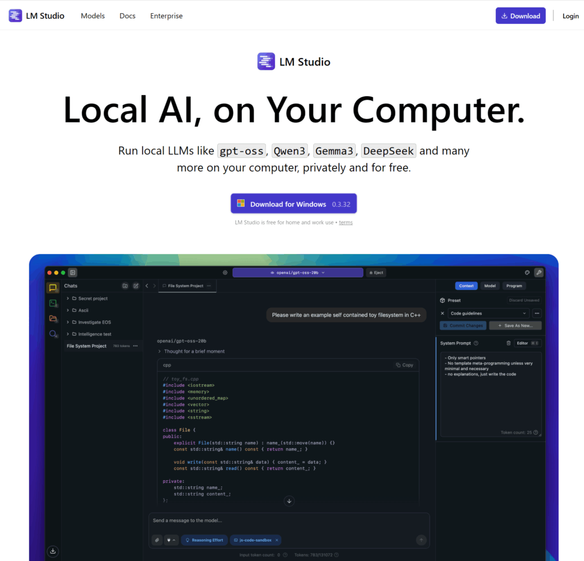Click the new chat pencil icon

coord(136,286)
